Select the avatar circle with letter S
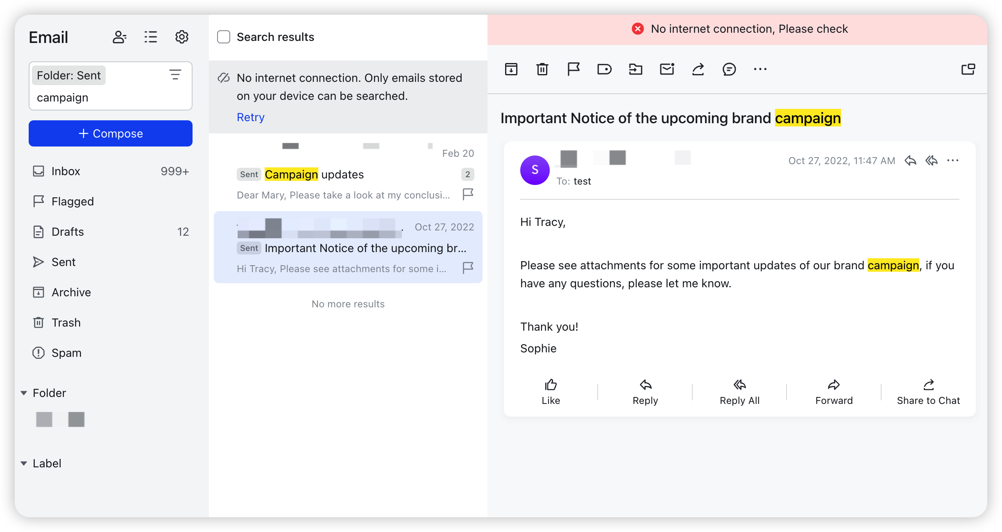This screenshot has height=532, width=1002. click(x=535, y=170)
